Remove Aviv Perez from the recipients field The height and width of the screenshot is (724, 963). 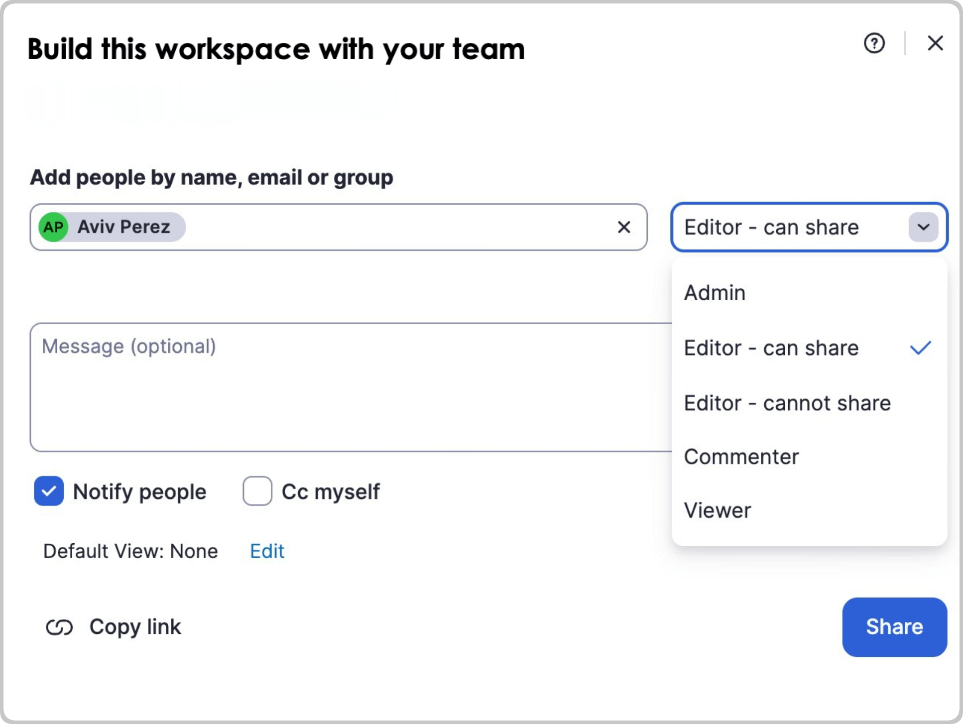(x=624, y=228)
